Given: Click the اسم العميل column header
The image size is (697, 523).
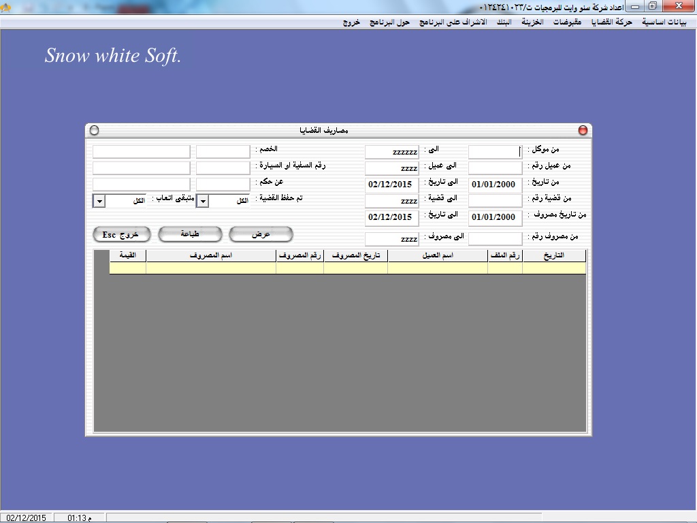Looking at the screenshot, I should point(438,256).
